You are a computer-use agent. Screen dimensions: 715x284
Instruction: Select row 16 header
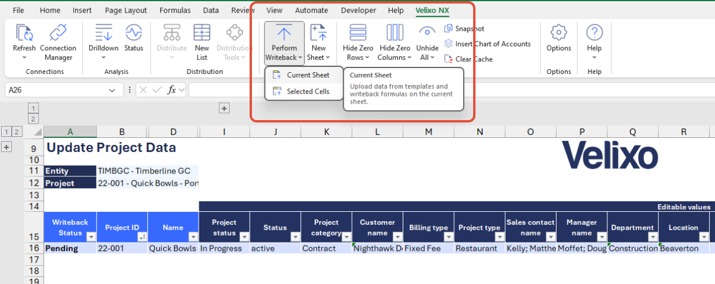coord(33,248)
